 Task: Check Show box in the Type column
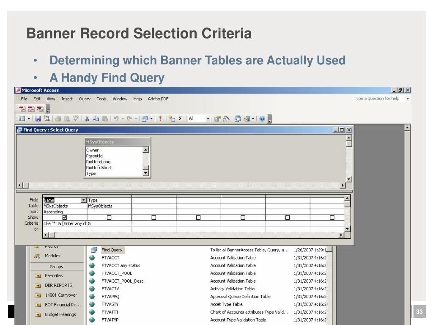click(x=109, y=218)
